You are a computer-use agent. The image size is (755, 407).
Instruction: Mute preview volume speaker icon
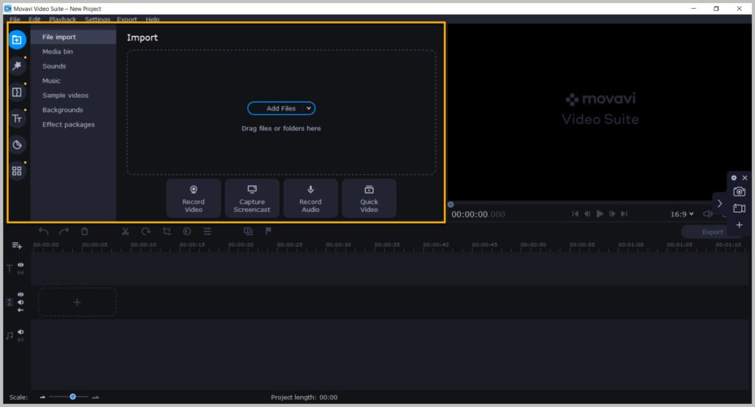click(707, 214)
